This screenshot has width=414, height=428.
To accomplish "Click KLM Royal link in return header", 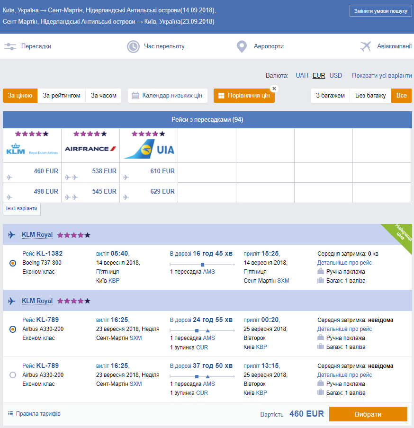I will click(37, 301).
